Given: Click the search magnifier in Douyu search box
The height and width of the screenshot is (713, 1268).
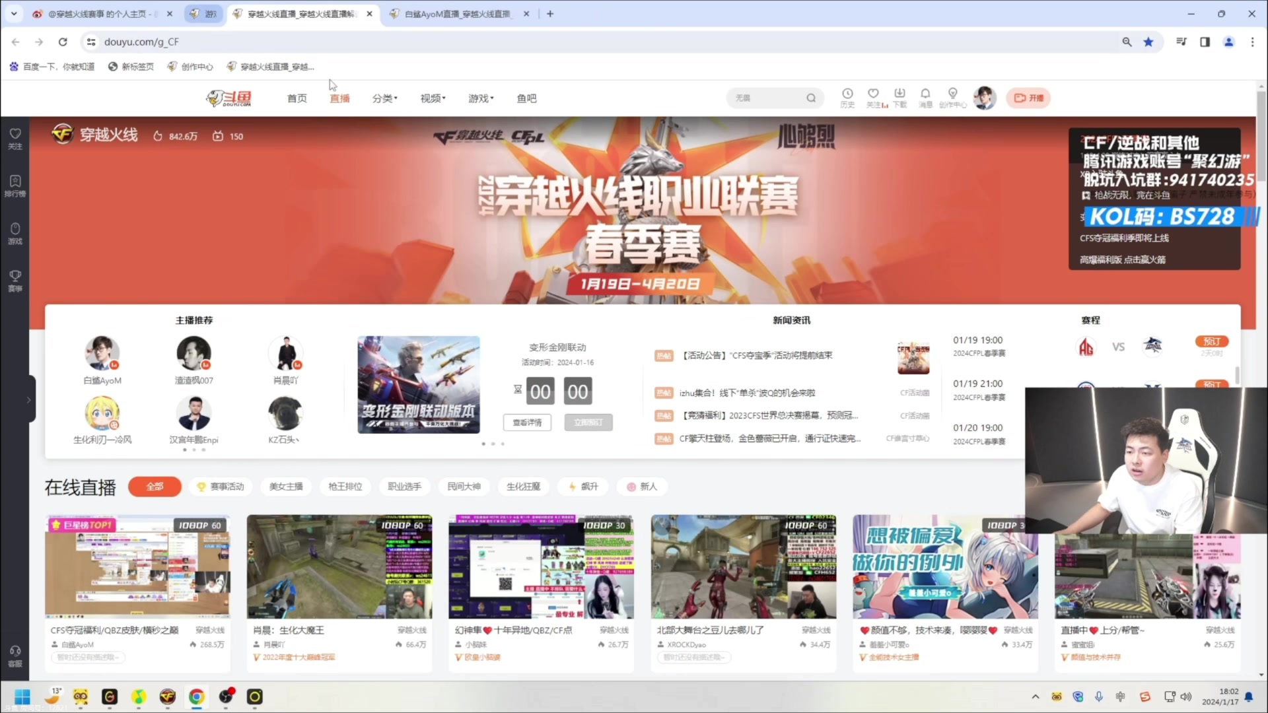Looking at the screenshot, I should pos(811,98).
